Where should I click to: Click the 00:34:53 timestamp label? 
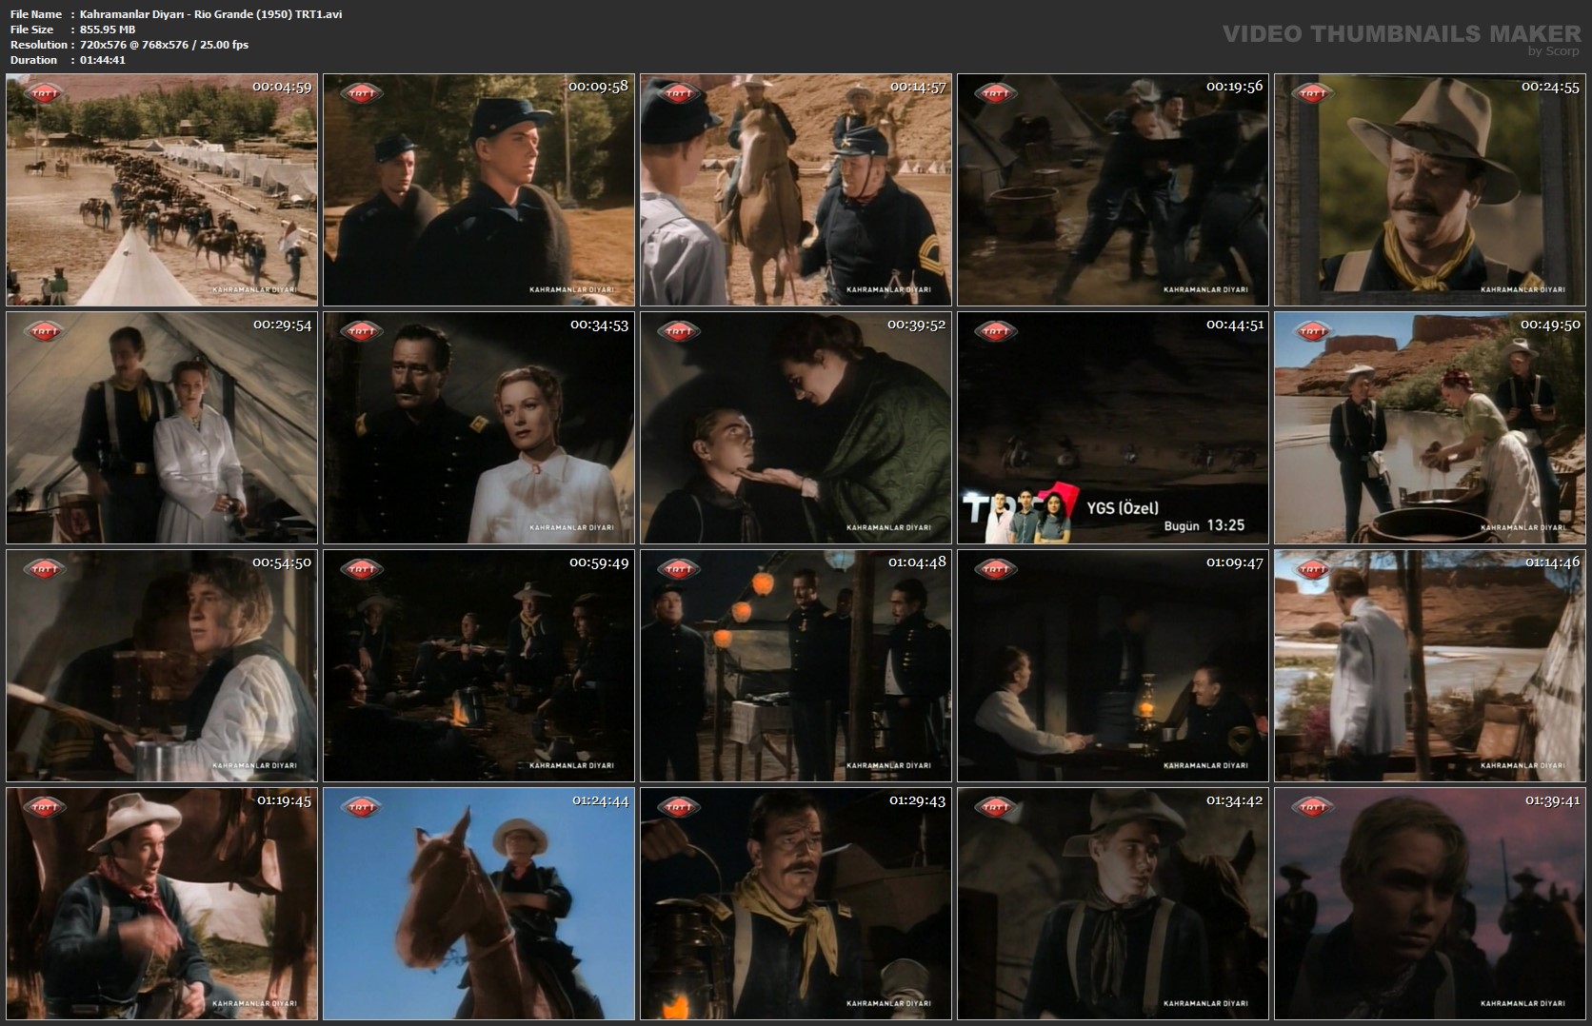click(x=599, y=325)
